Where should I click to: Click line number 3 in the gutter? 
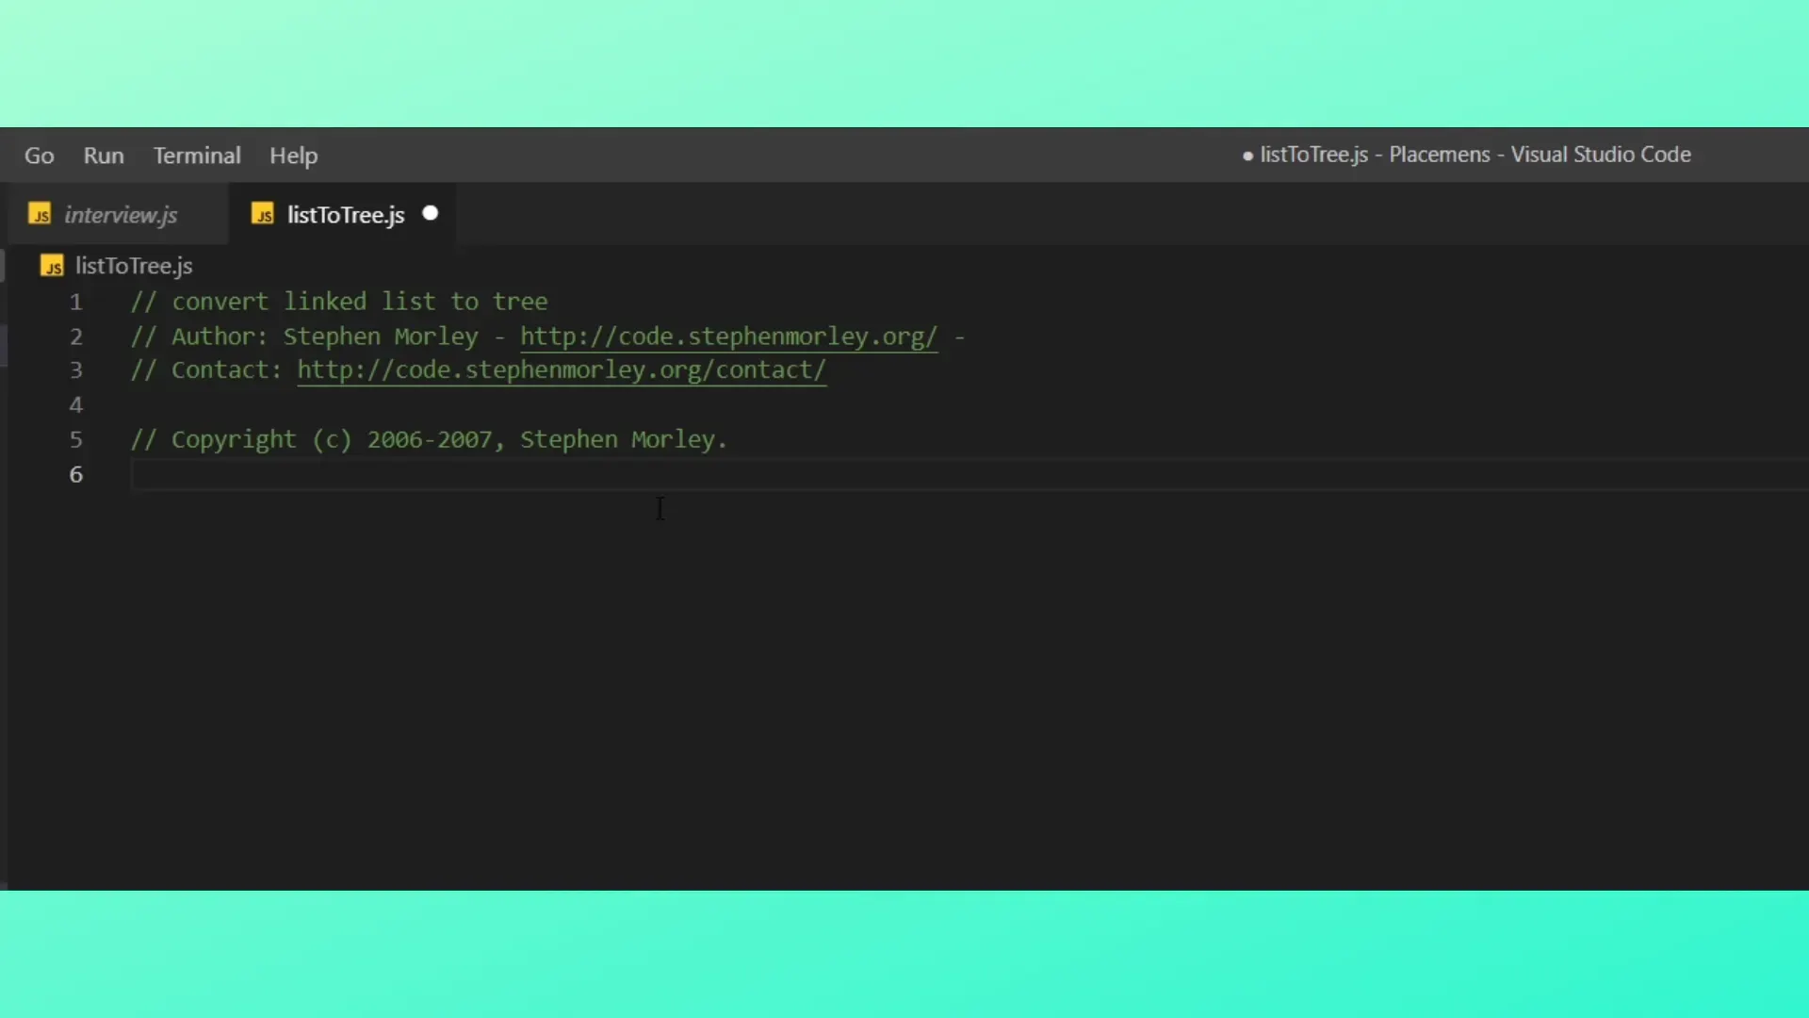75,370
